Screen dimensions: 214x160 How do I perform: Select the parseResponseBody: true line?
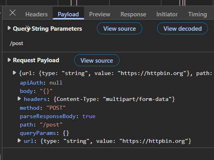pyautogui.click(x=58, y=117)
